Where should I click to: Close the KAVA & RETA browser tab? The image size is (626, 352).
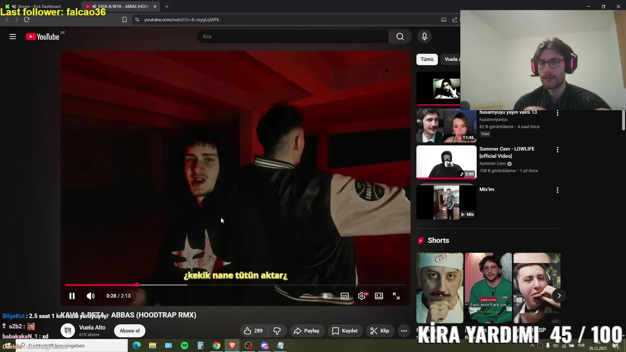[155, 6]
